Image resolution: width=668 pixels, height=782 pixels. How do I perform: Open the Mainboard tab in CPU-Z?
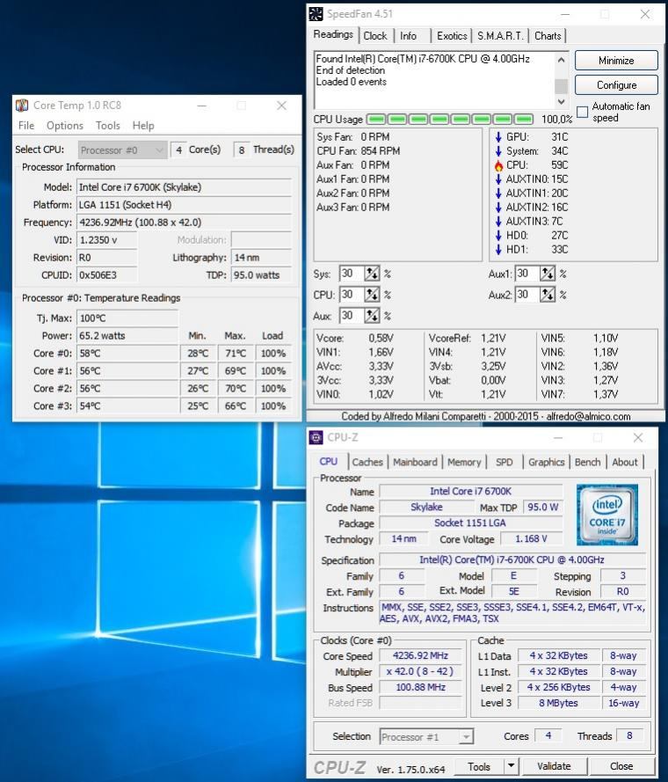415,463
